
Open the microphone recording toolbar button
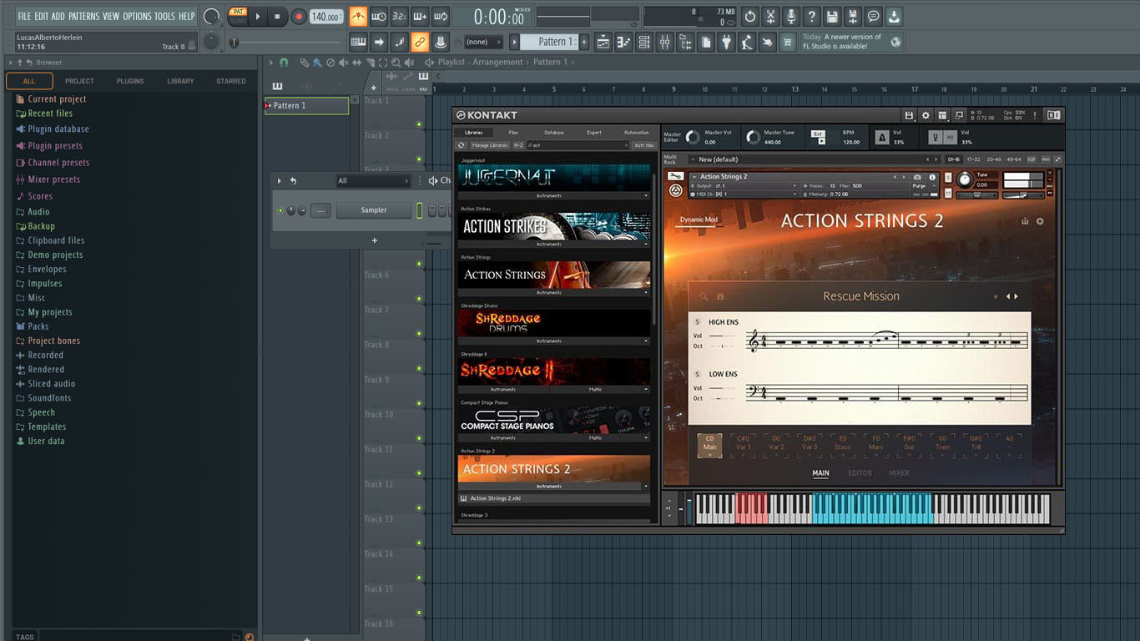click(790, 16)
